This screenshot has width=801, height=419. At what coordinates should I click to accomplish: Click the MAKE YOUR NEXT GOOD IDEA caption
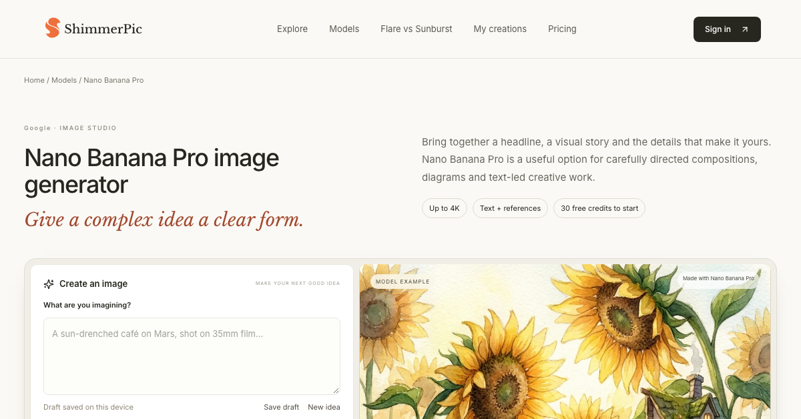298,284
